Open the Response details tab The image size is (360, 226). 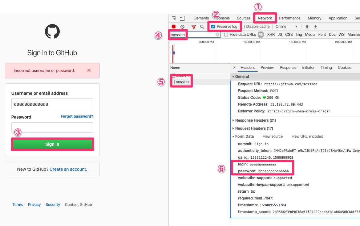coord(288,68)
